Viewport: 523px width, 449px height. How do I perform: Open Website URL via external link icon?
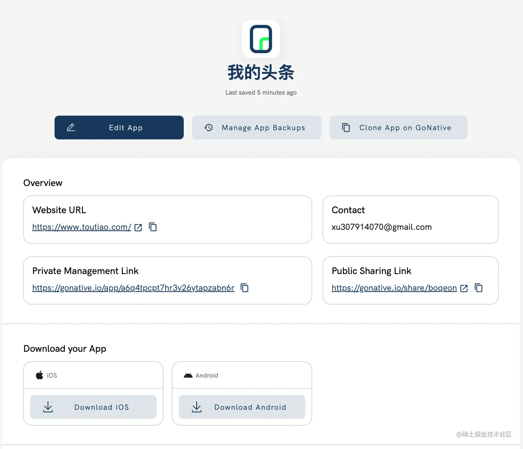[x=138, y=227]
